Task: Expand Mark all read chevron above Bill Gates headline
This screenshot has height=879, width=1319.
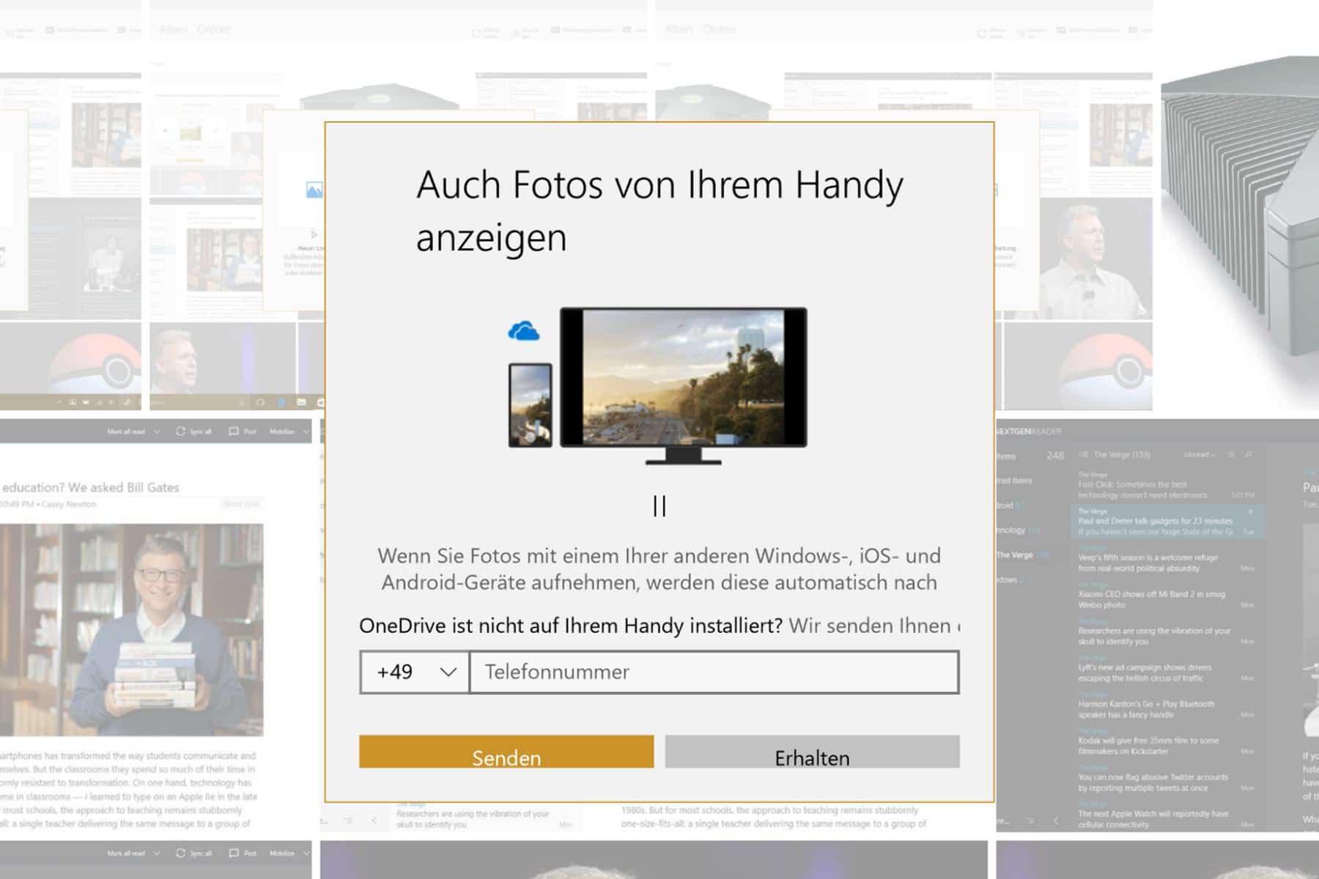Action: [156, 431]
